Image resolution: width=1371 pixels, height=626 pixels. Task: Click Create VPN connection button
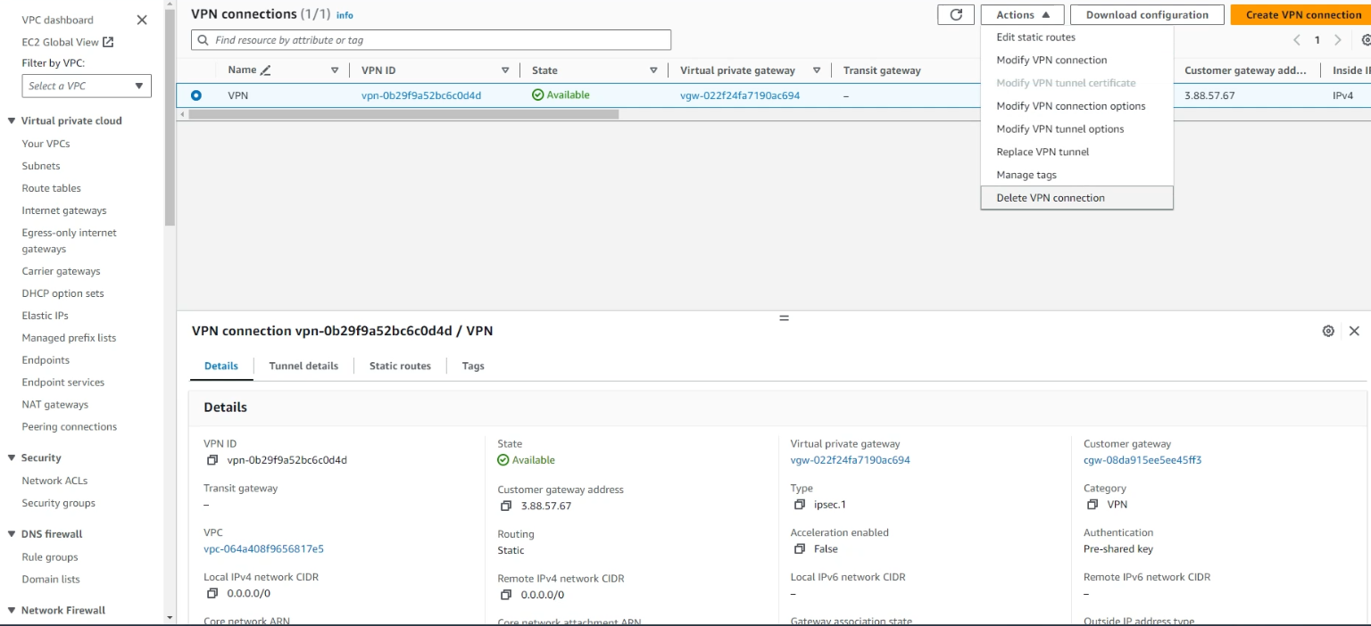coord(1303,14)
